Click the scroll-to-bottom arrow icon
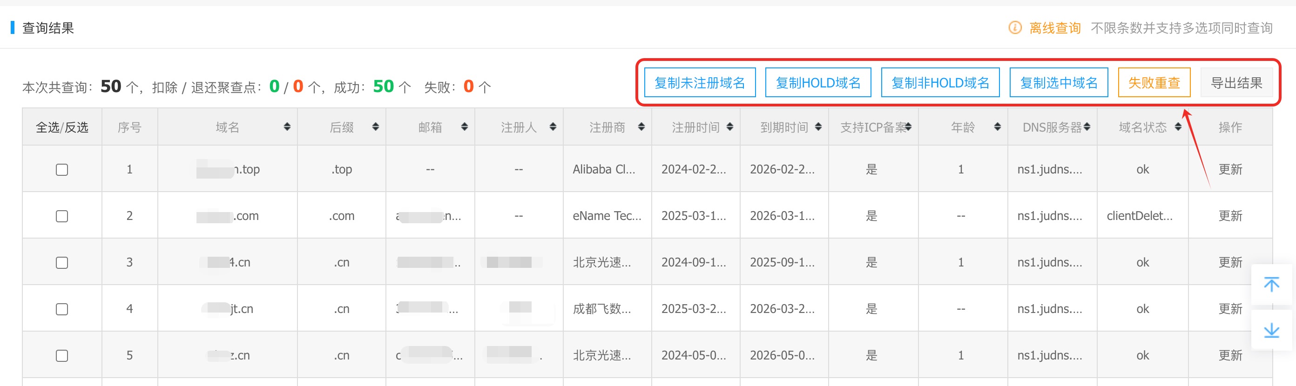 click(1271, 330)
